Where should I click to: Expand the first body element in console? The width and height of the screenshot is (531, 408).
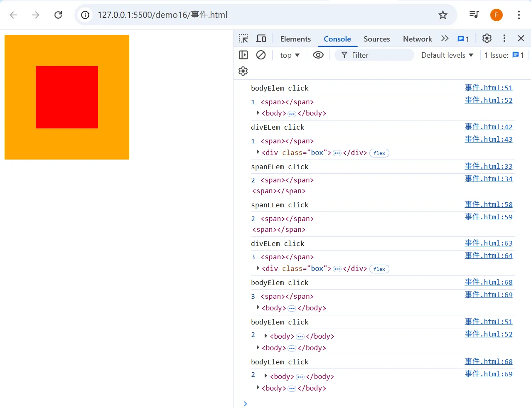(258, 113)
